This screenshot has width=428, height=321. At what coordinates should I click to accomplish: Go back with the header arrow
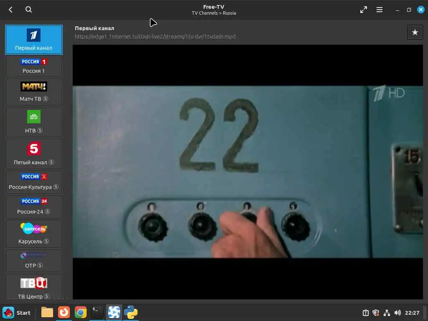click(10, 10)
